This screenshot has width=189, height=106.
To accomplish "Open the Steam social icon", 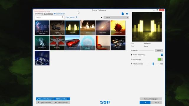I will pyautogui.click(x=102, y=102).
